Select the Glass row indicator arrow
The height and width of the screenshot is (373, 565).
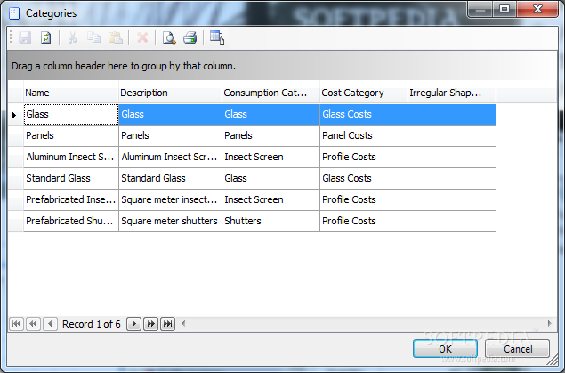point(15,115)
